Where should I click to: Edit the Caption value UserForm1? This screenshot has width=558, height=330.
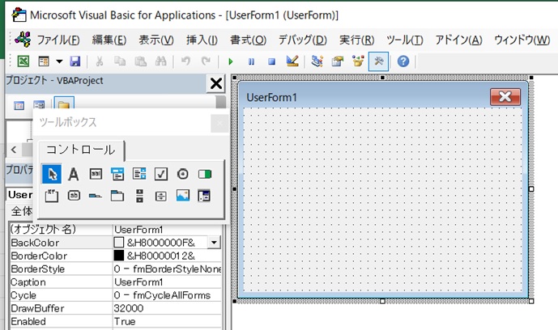tap(168, 282)
